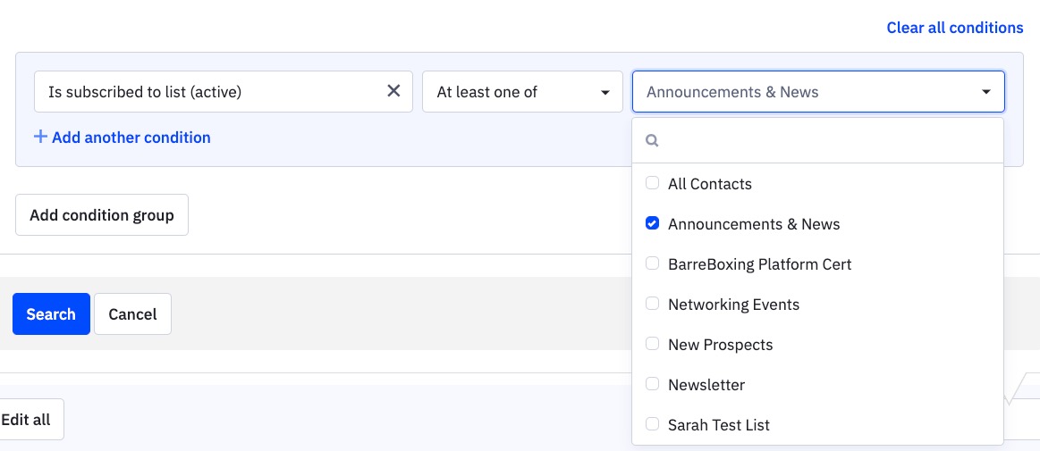The height and width of the screenshot is (451, 1040).
Task: Select the Newsletter checkbox
Action: point(652,384)
